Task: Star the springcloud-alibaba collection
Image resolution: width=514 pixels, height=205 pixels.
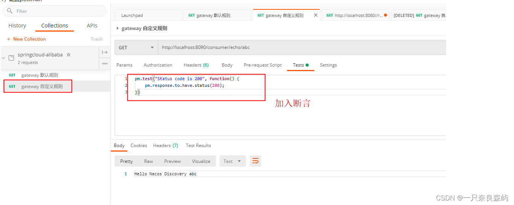Action: point(69,55)
